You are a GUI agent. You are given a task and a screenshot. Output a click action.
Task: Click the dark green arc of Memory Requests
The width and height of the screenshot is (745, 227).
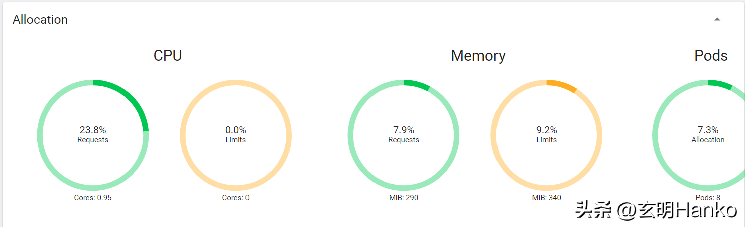417,84
